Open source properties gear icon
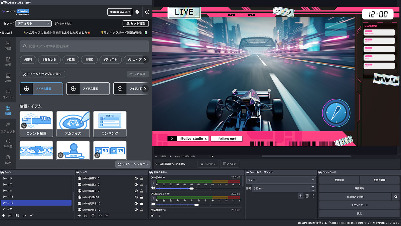Image resolution: width=401 pixels, height=226 pixels. [x=93, y=215]
